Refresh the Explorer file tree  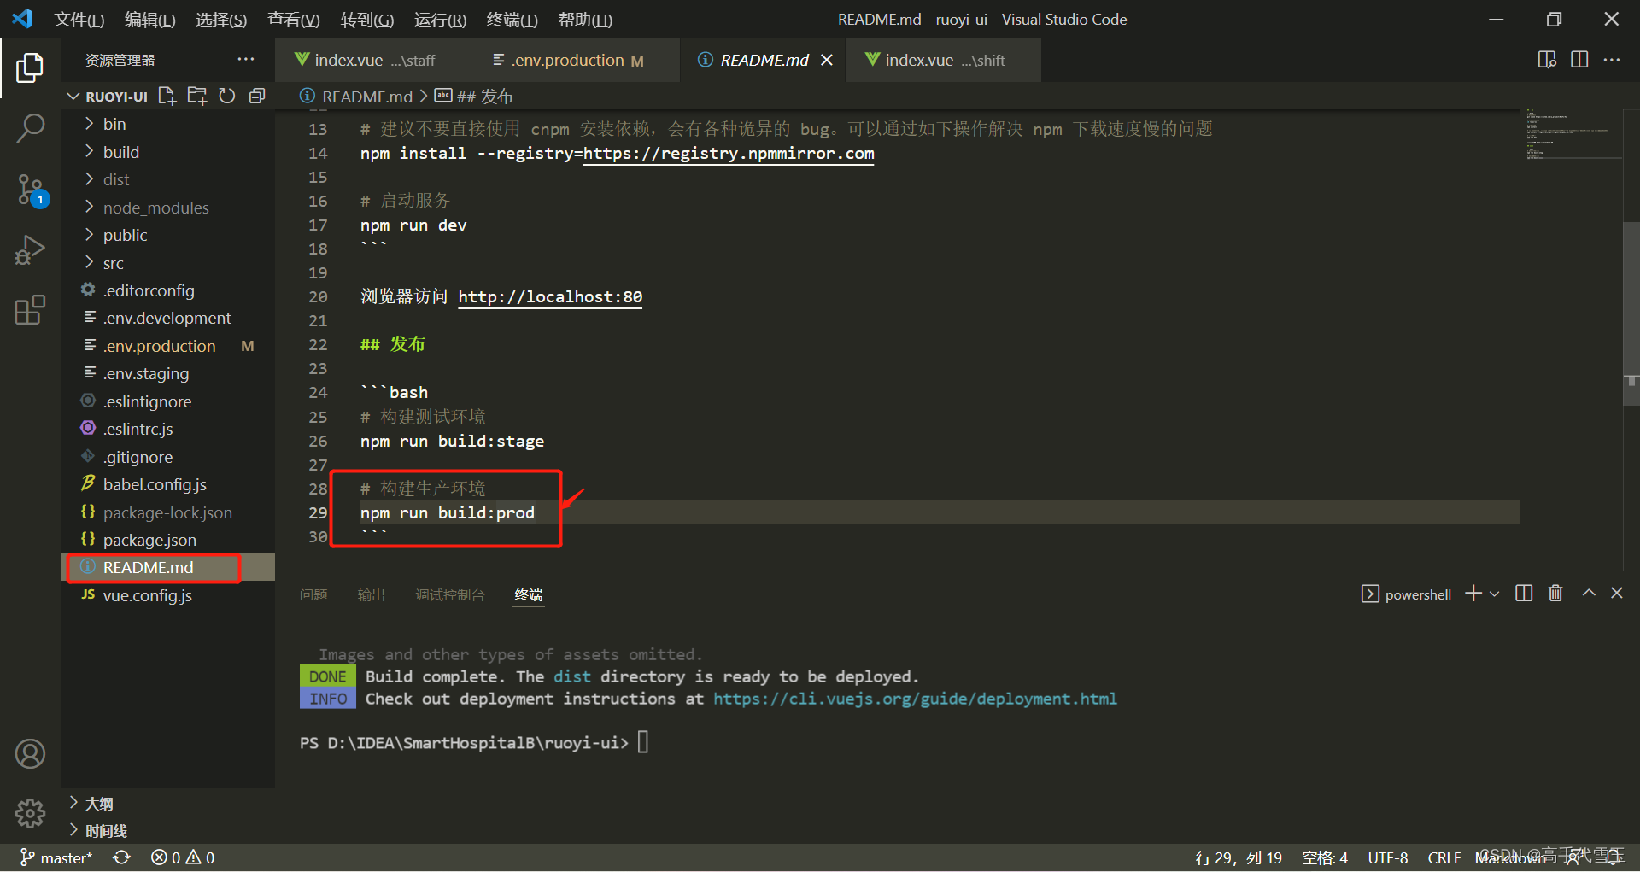227,96
